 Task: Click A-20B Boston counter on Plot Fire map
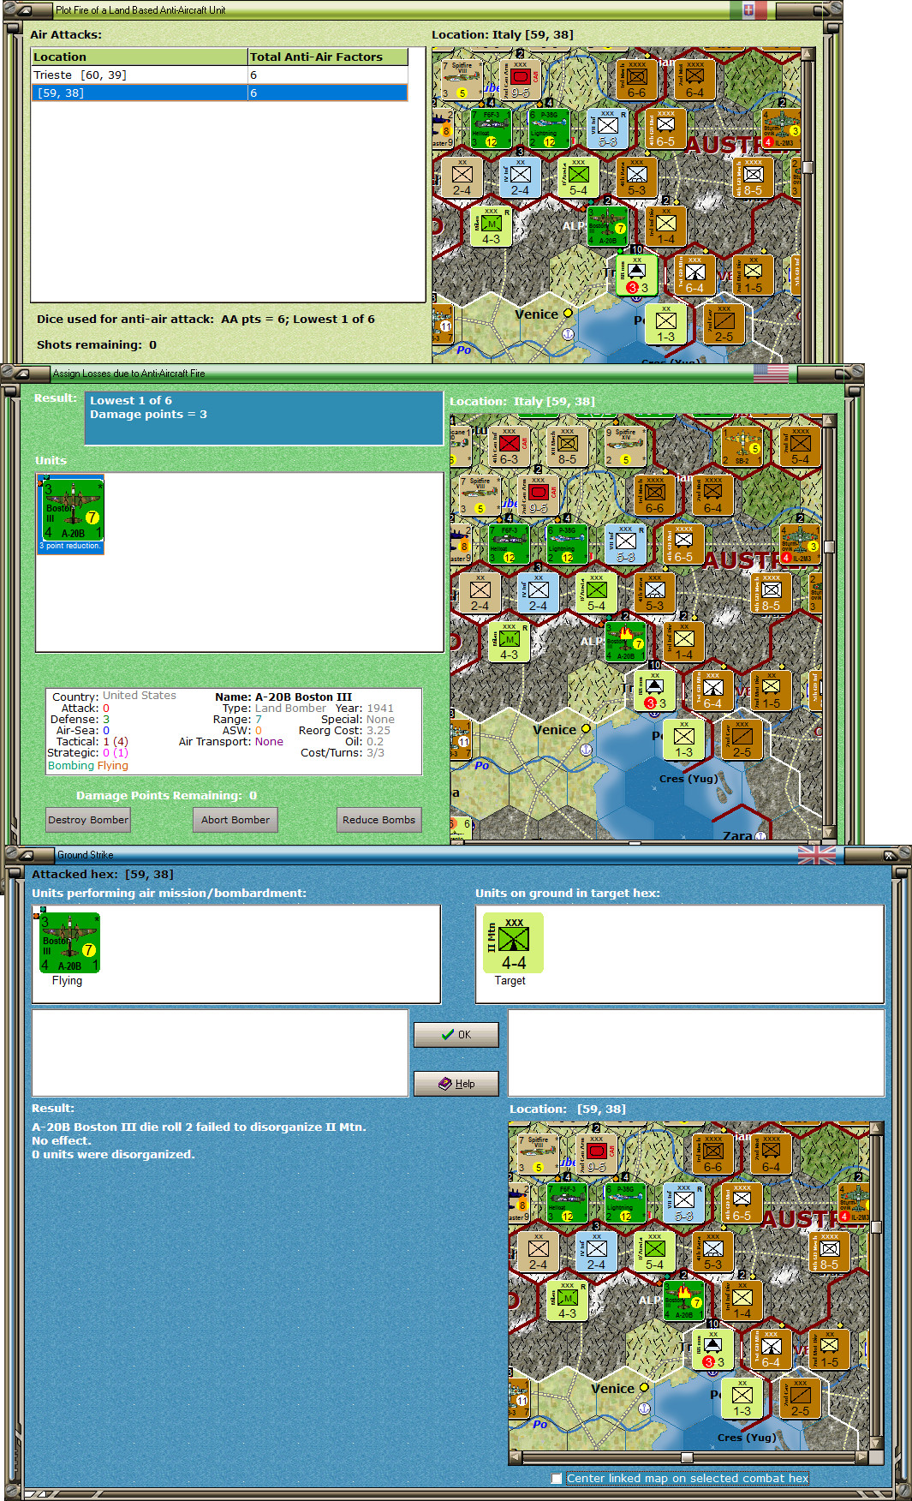607,225
